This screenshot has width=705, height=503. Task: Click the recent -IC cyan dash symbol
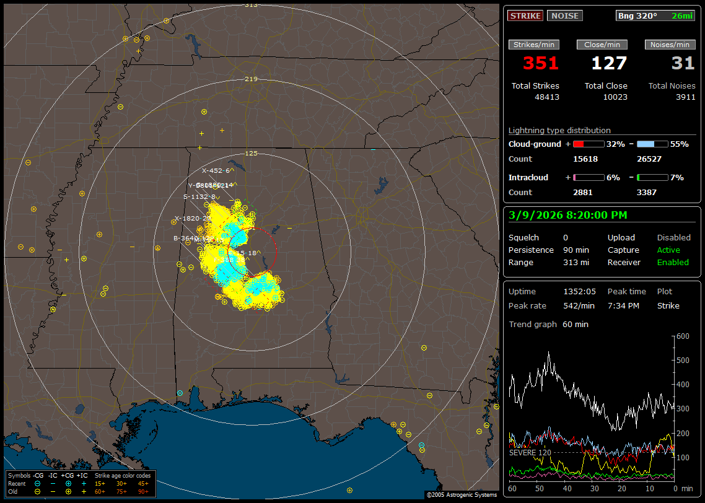point(53,483)
